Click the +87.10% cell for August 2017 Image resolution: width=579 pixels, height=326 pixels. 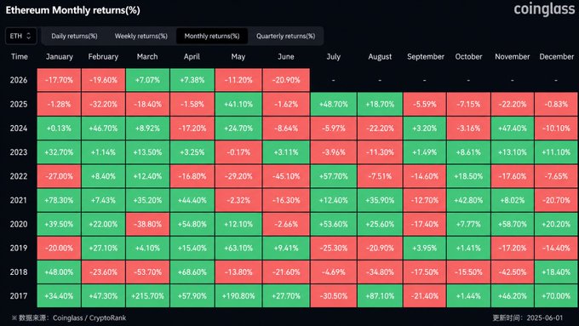380,295
